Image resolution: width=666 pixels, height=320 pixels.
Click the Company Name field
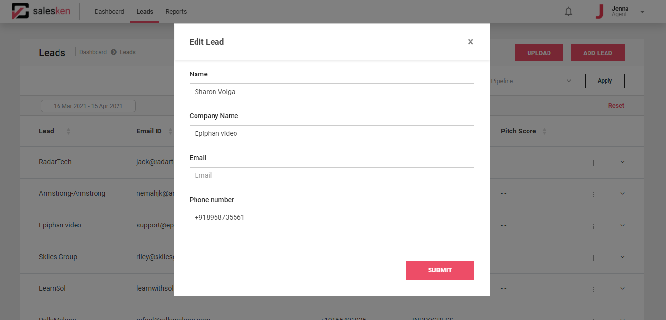pos(332,133)
